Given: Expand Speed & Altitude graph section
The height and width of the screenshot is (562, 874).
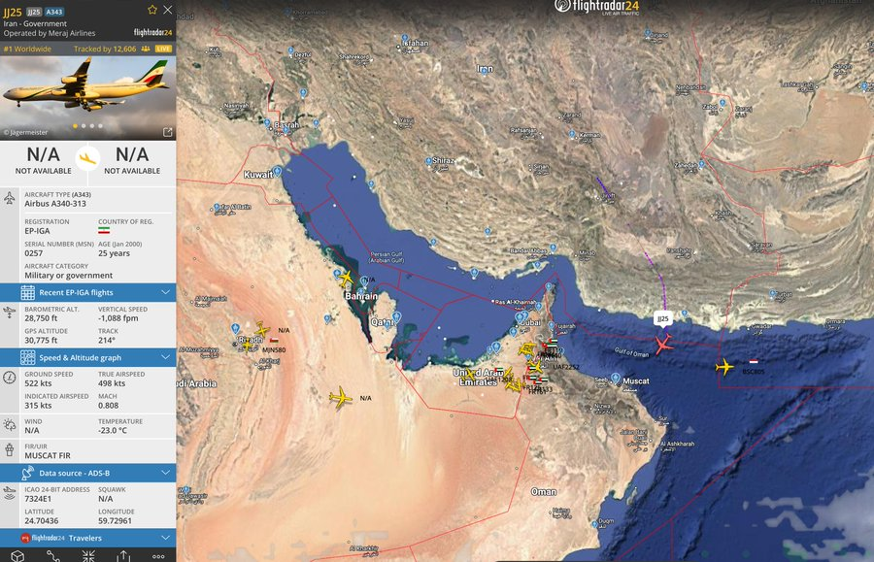Looking at the screenshot, I should [x=88, y=357].
